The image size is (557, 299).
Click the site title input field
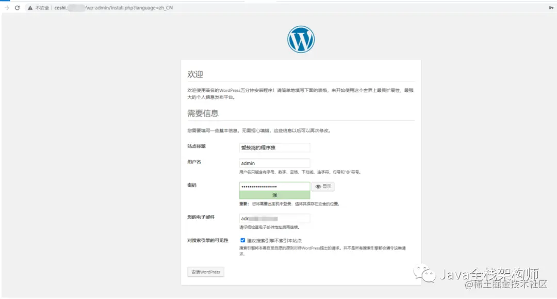click(x=274, y=147)
